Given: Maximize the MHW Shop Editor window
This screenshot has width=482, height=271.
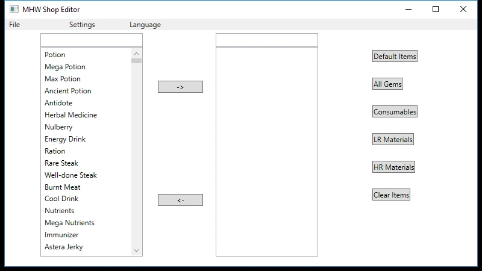Looking at the screenshot, I should coord(436,9).
